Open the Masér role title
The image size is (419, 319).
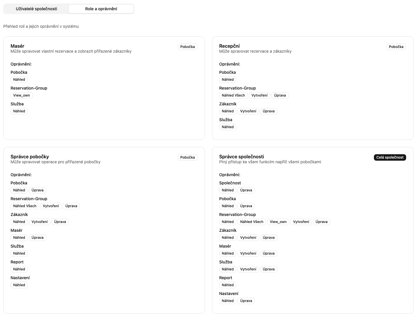tap(17, 46)
